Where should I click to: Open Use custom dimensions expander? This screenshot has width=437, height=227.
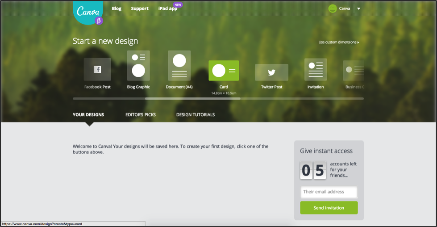(338, 42)
